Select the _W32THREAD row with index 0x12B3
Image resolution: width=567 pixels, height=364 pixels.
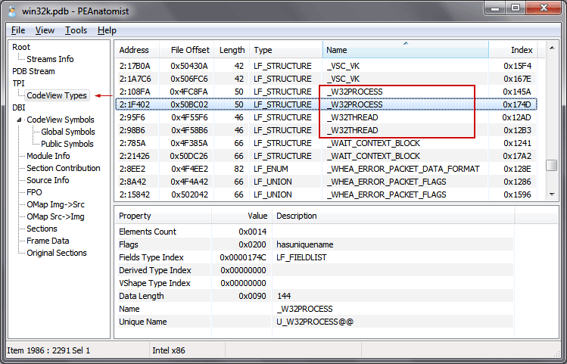[326, 130]
